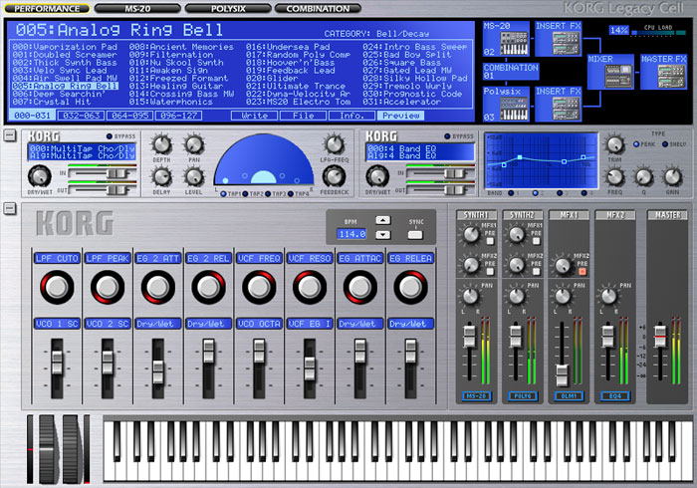The image size is (697, 488).
Task: Decrease BPM with down arrow
Action: tap(382, 235)
